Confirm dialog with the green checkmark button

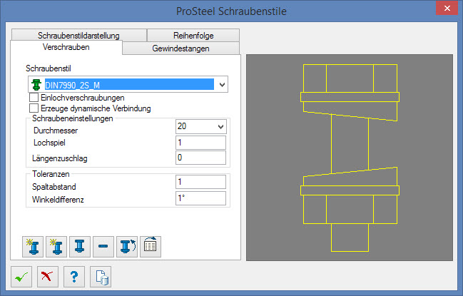(x=21, y=277)
